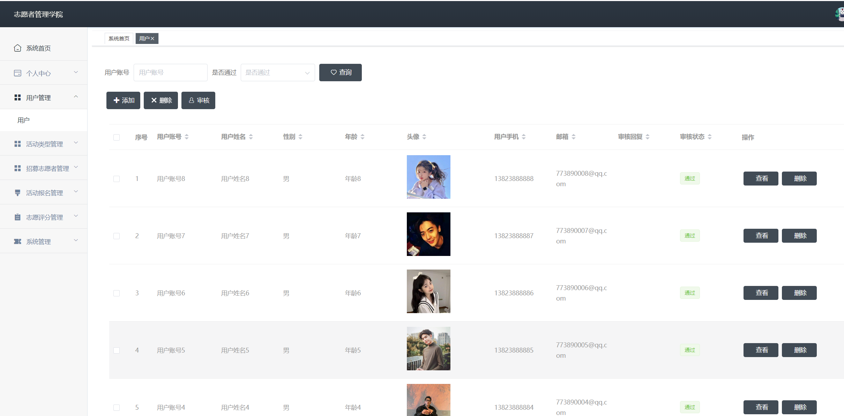Check the checkbox for row 用户账号8
844x416 pixels.
pyautogui.click(x=117, y=179)
